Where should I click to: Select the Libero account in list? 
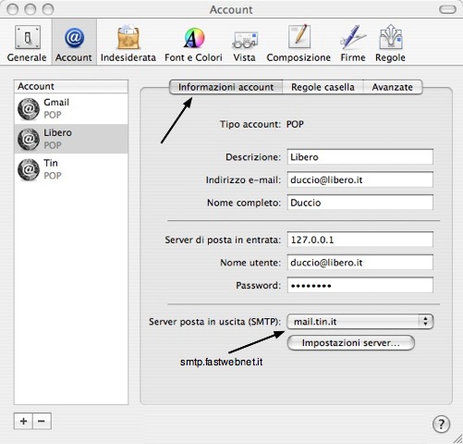[71, 139]
